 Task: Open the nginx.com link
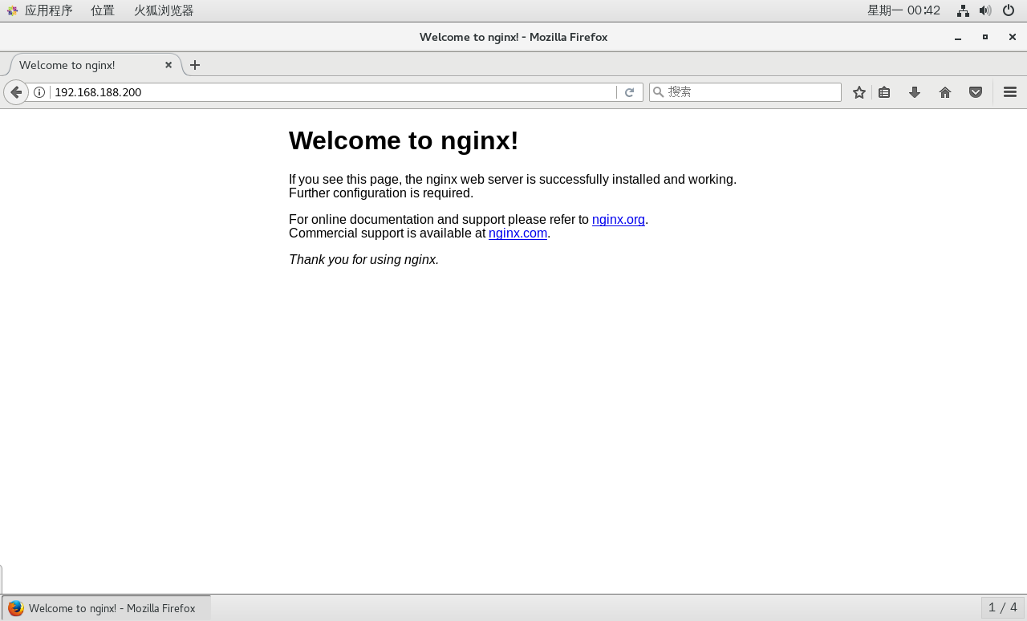[518, 233]
